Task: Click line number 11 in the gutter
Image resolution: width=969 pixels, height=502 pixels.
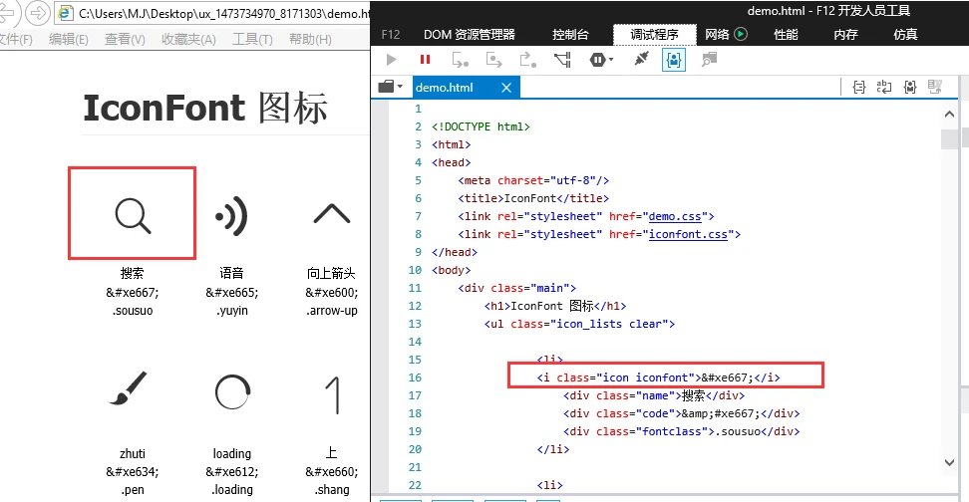Action: [415, 288]
